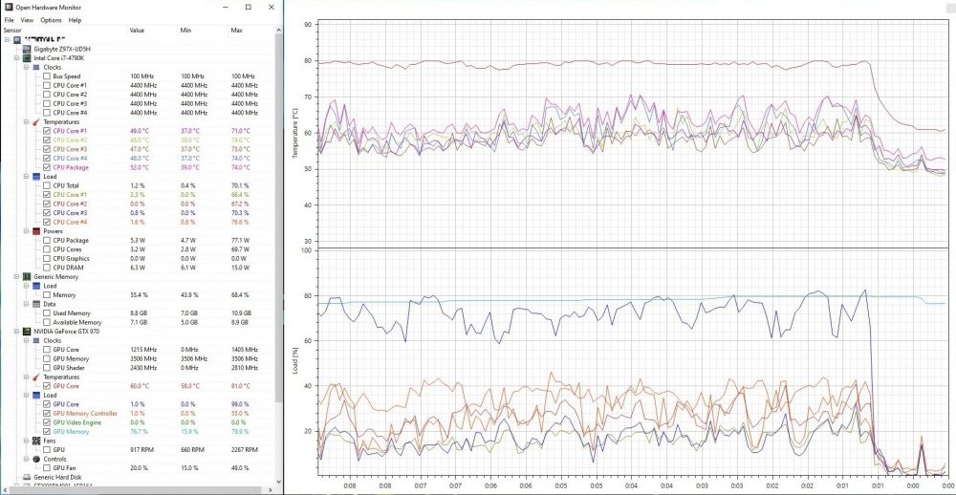Screen dimensions: 956x495
Task: Collapse the CPU Clocks group
Action: tap(26, 67)
